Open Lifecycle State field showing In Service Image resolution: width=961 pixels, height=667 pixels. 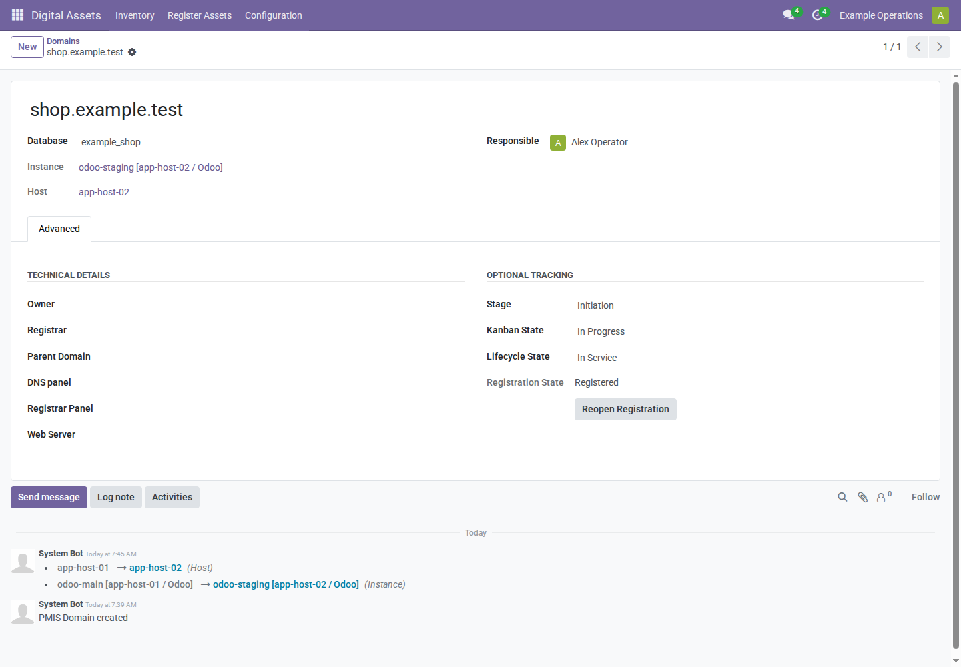597,358
